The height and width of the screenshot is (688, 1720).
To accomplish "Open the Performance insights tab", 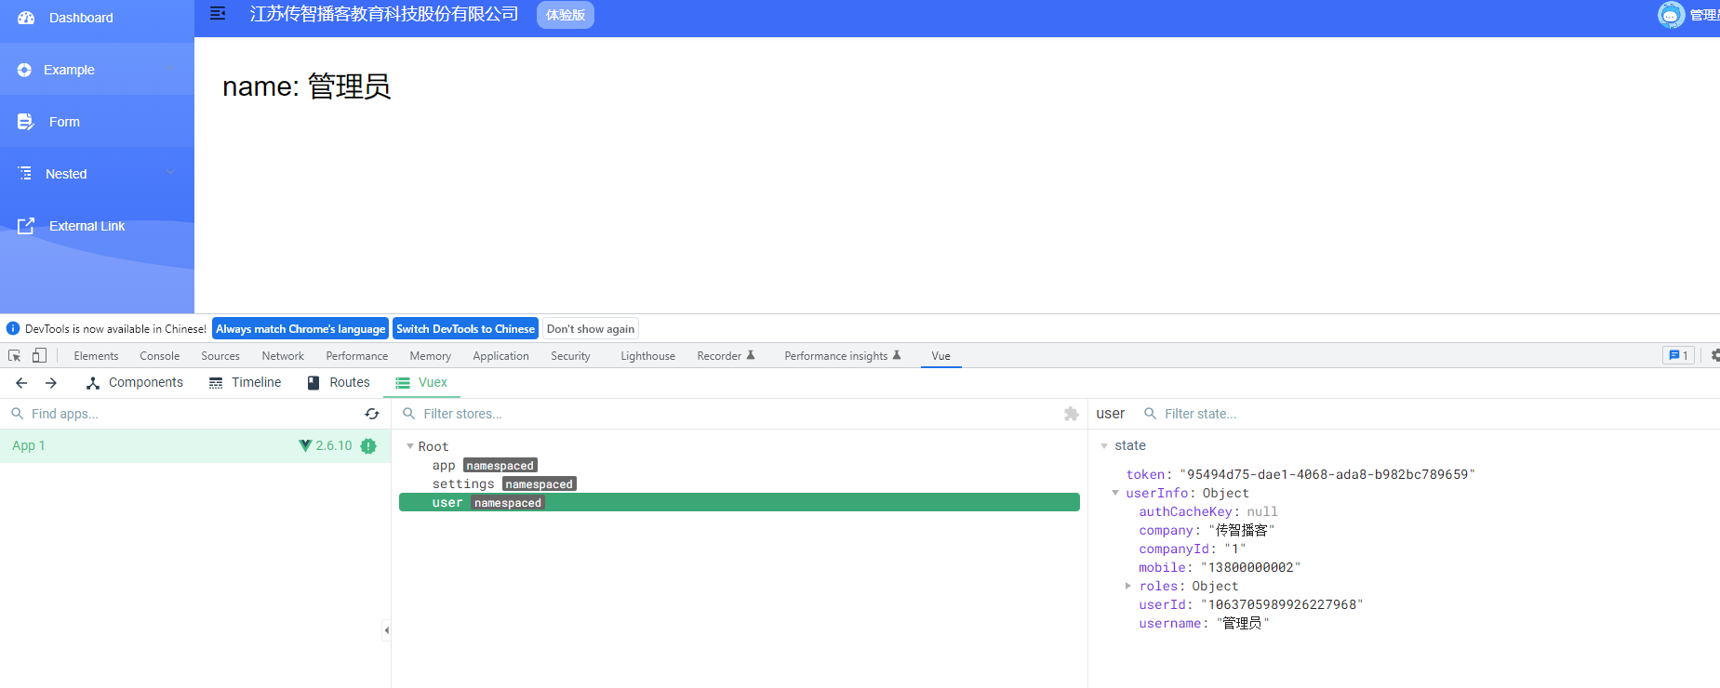I will coord(843,356).
